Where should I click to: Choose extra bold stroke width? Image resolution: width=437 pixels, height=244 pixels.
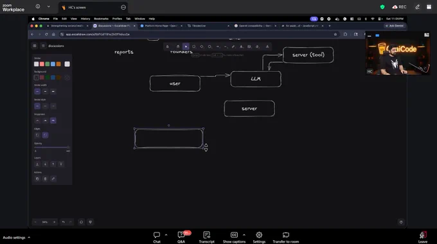pos(53,91)
